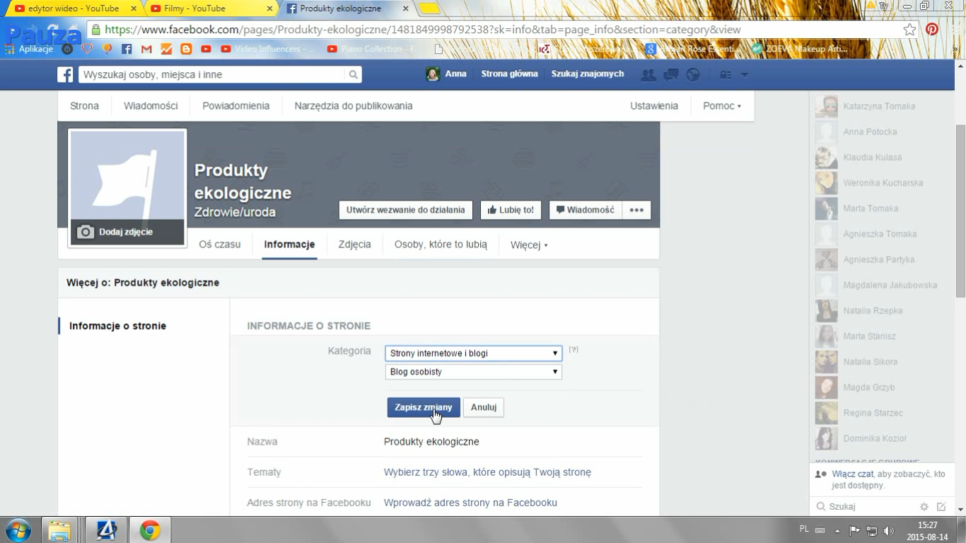The height and width of the screenshot is (543, 966).
Task: Open File Explorer from the taskbar
Action: pos(60,530)
